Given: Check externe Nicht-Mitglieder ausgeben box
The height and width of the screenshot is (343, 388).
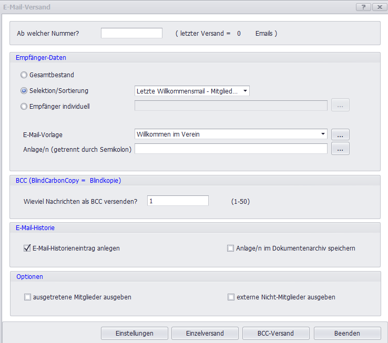Looking at the screenshot, I should [230, 297].
